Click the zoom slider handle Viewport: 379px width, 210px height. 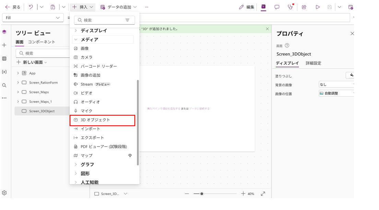(x=202, y=194)
